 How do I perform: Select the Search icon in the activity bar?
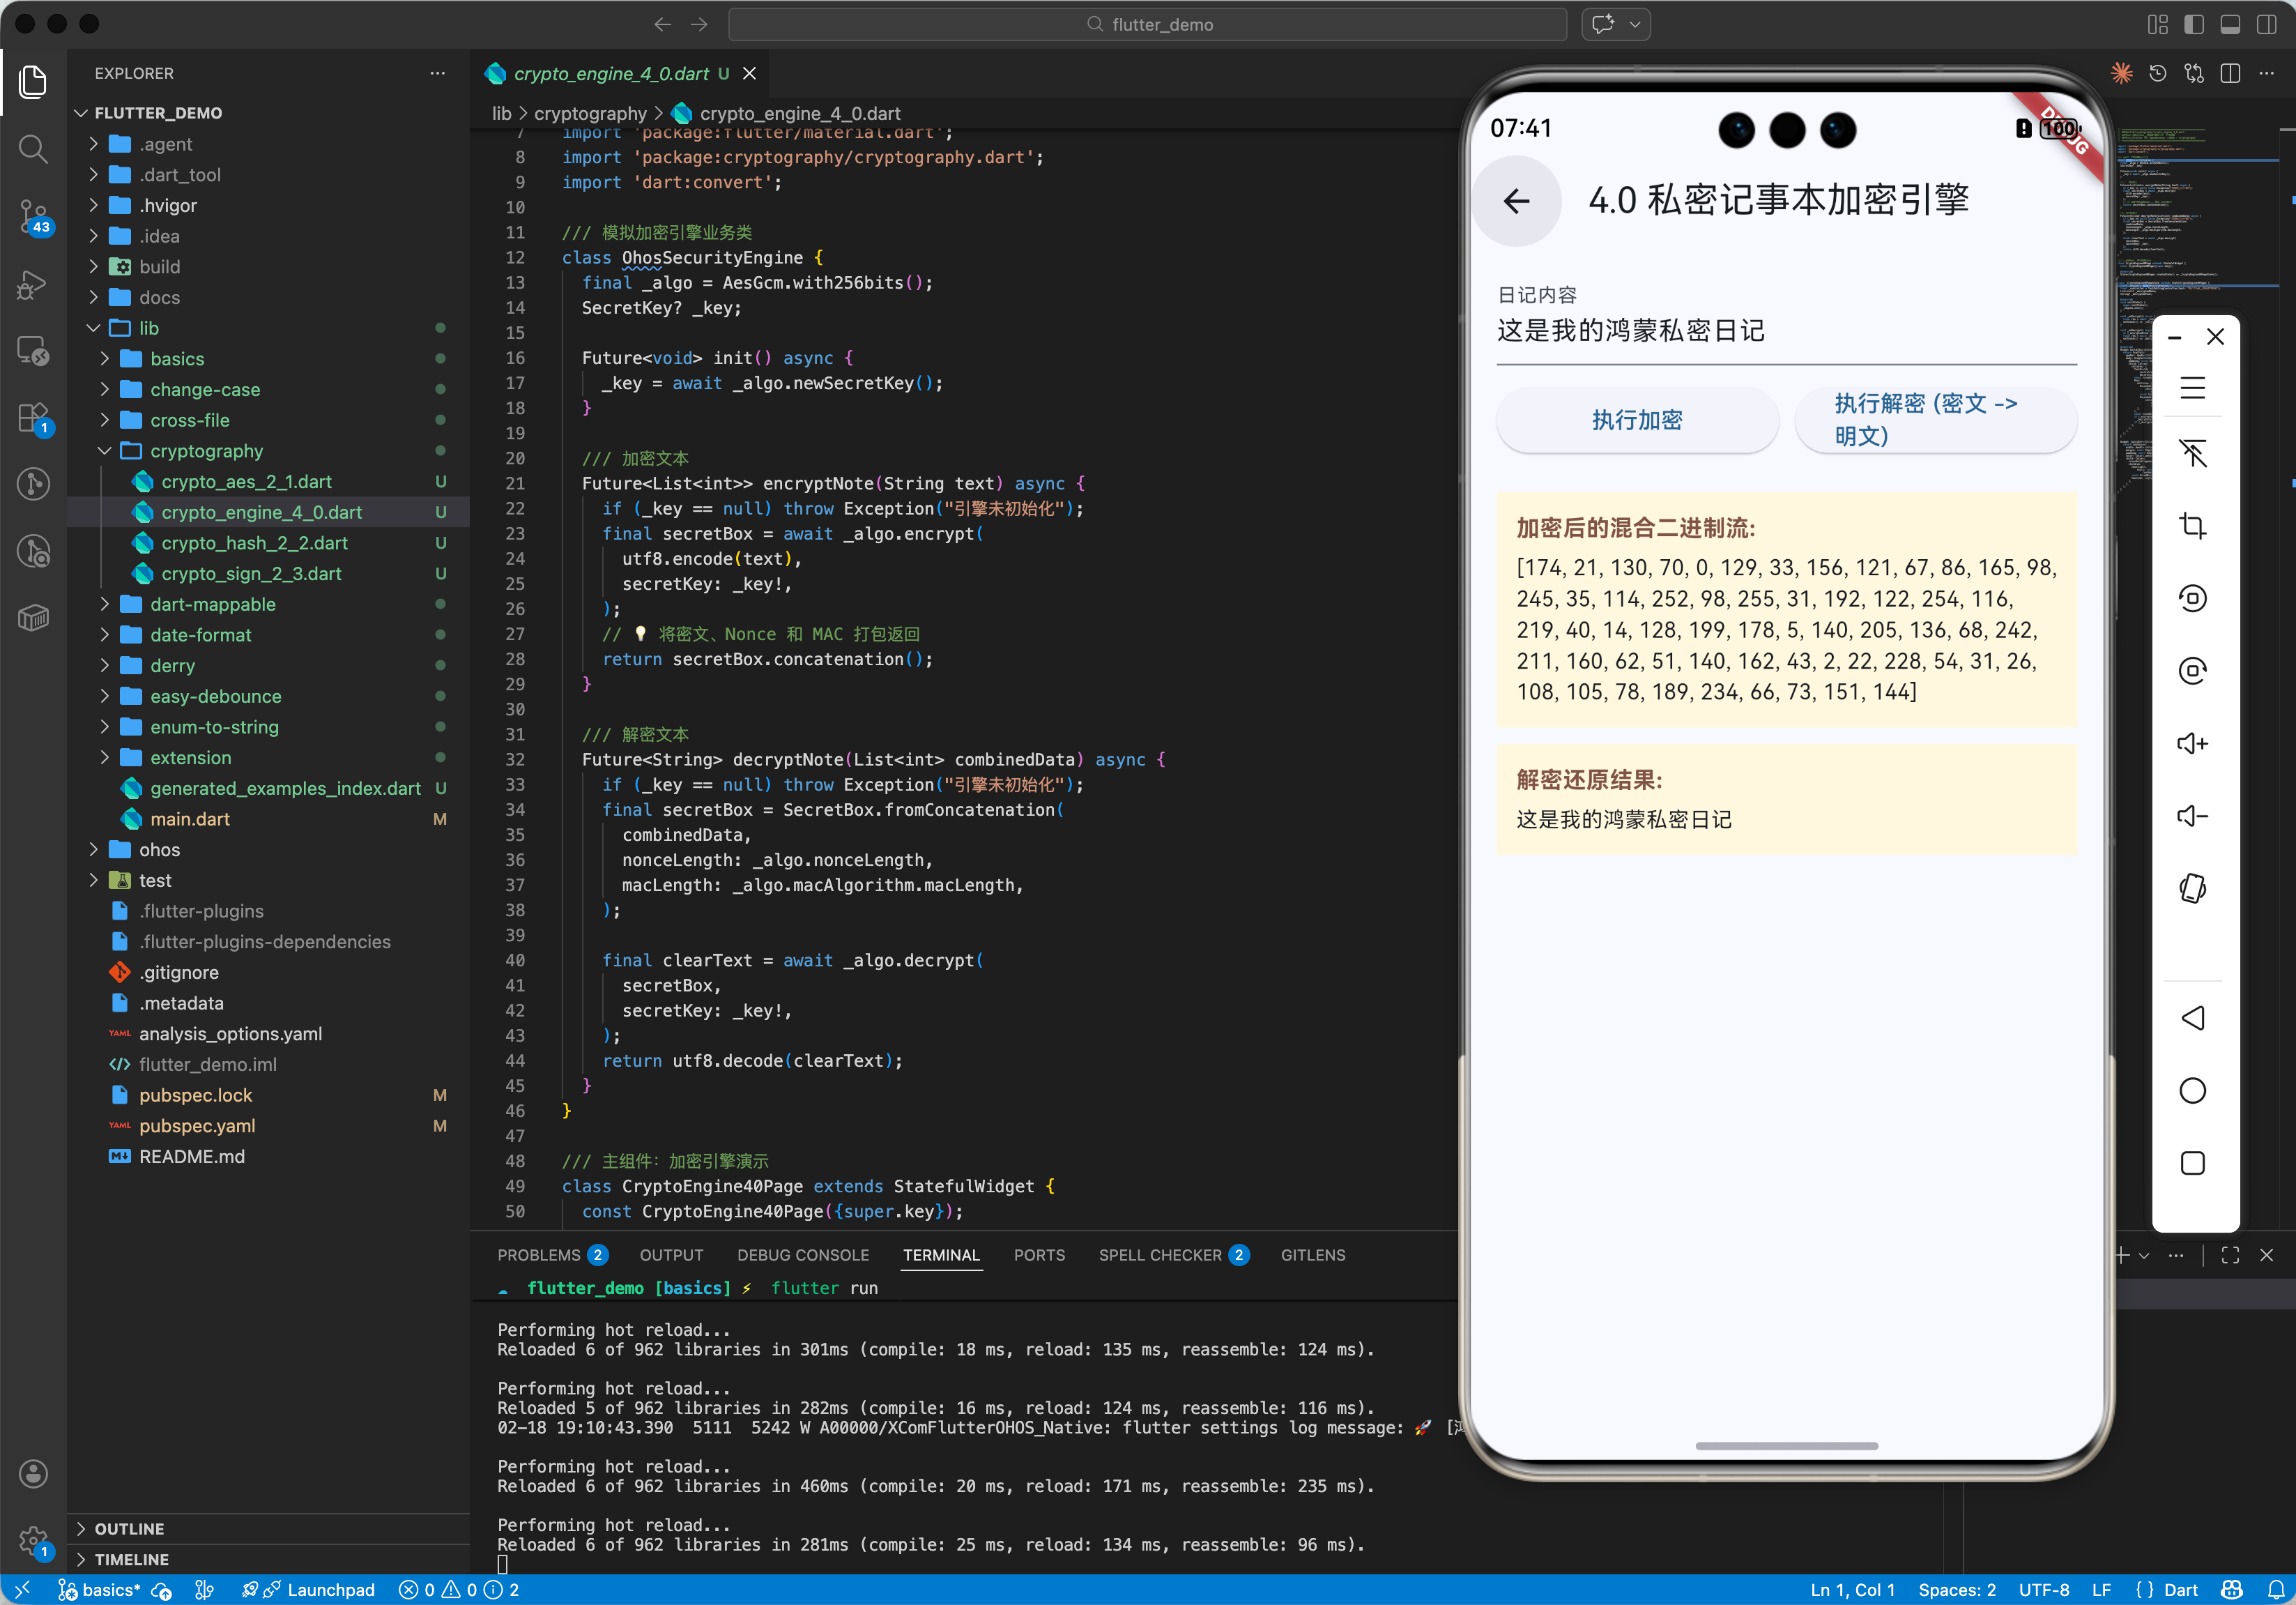click(33, 150)
